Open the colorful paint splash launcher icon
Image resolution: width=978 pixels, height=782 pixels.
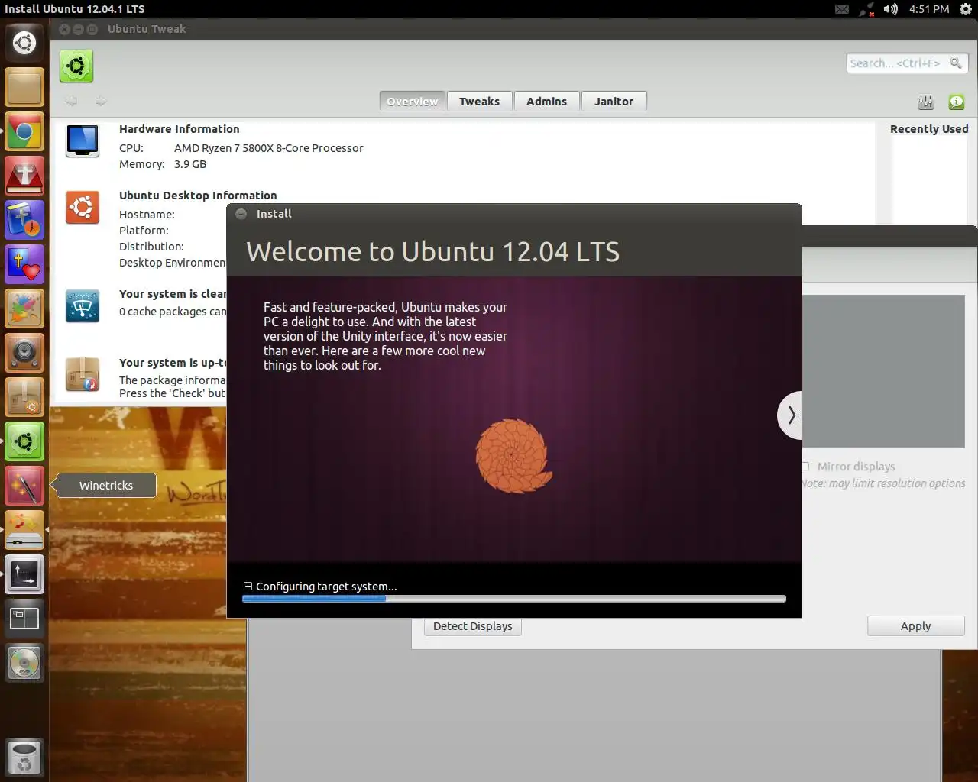(24, 309)
